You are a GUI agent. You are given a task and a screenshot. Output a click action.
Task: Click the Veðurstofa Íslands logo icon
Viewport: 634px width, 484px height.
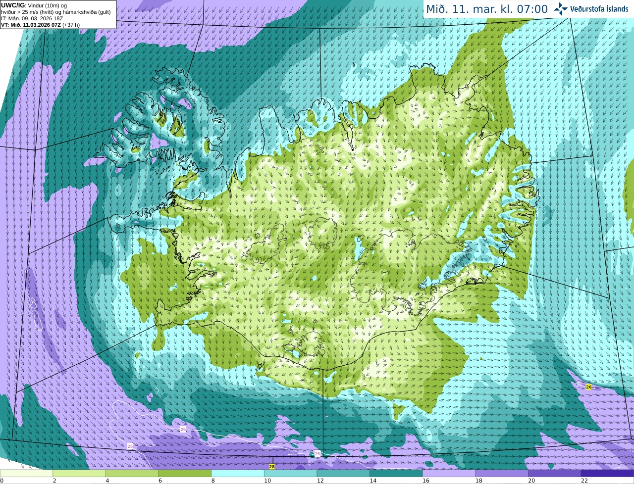coord(560,9)
